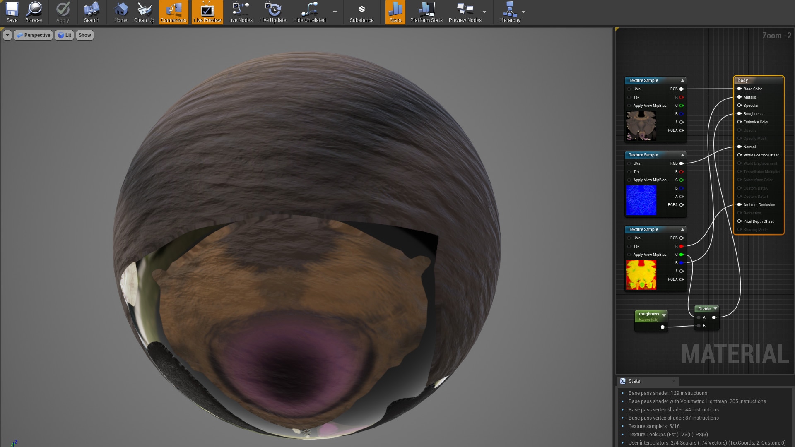Select the Stats tab
Image resolution: width=795 pixels, height=447 pixels.
click(634, 381)
